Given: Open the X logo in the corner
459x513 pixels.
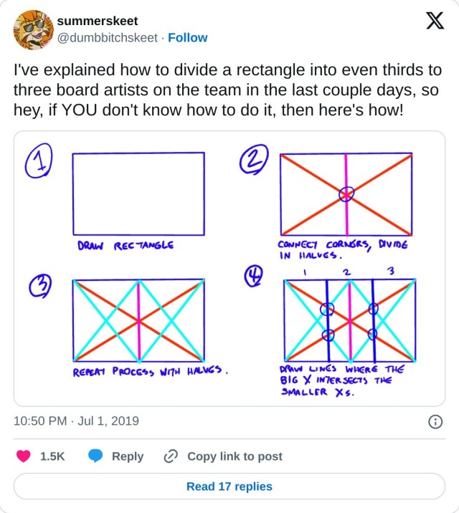Looking at the screenshot, I should point(434,22).
